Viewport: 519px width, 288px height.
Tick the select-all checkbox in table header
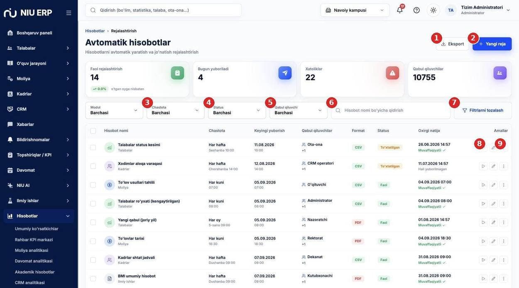tap(93, 131)
